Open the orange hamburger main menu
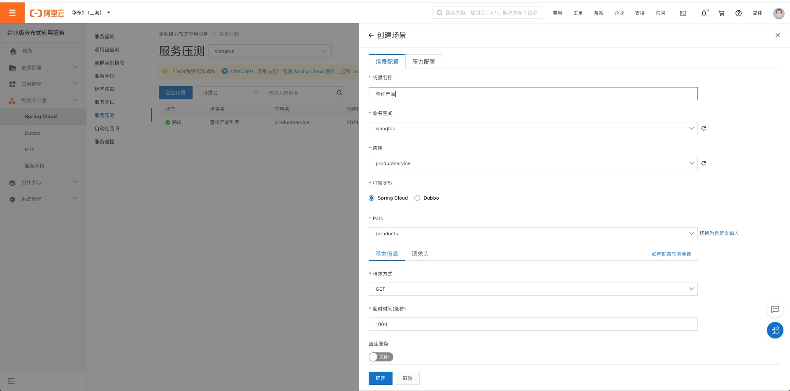Viewport: 790px width, 391px height. point(12,13)
